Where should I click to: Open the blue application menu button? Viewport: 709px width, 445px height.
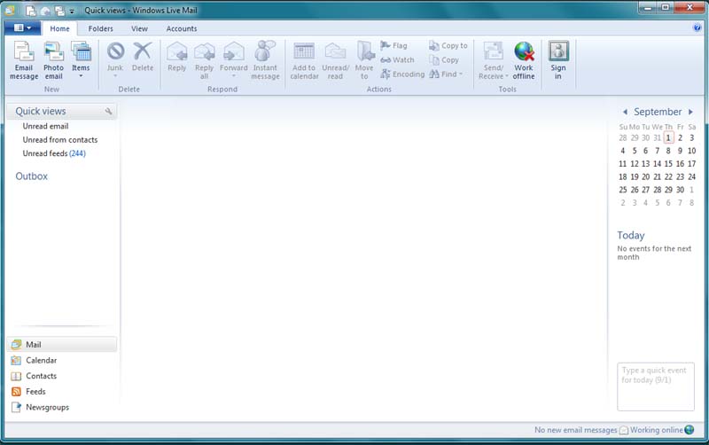(x=22, y=28)
